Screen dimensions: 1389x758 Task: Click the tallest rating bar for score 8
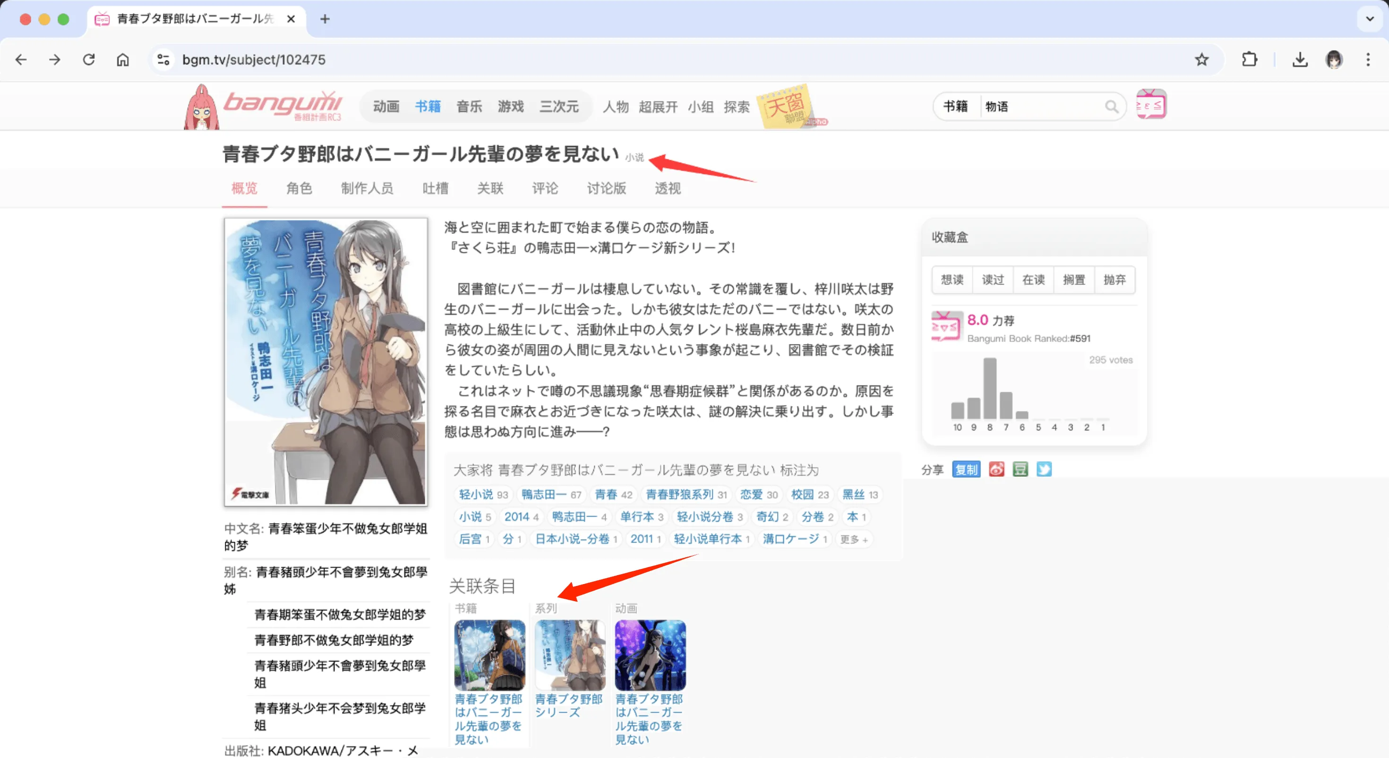(990, 388)
